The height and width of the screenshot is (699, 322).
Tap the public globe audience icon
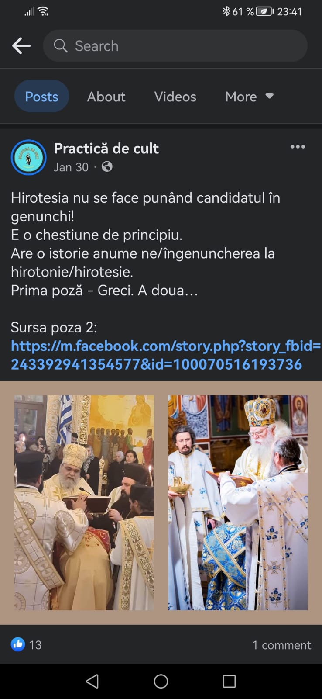pos(107,167)
